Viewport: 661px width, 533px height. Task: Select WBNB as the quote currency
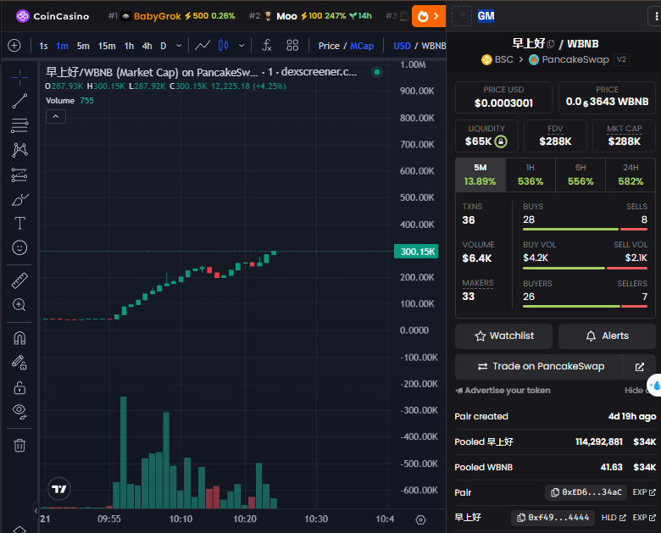click(433, 46)
